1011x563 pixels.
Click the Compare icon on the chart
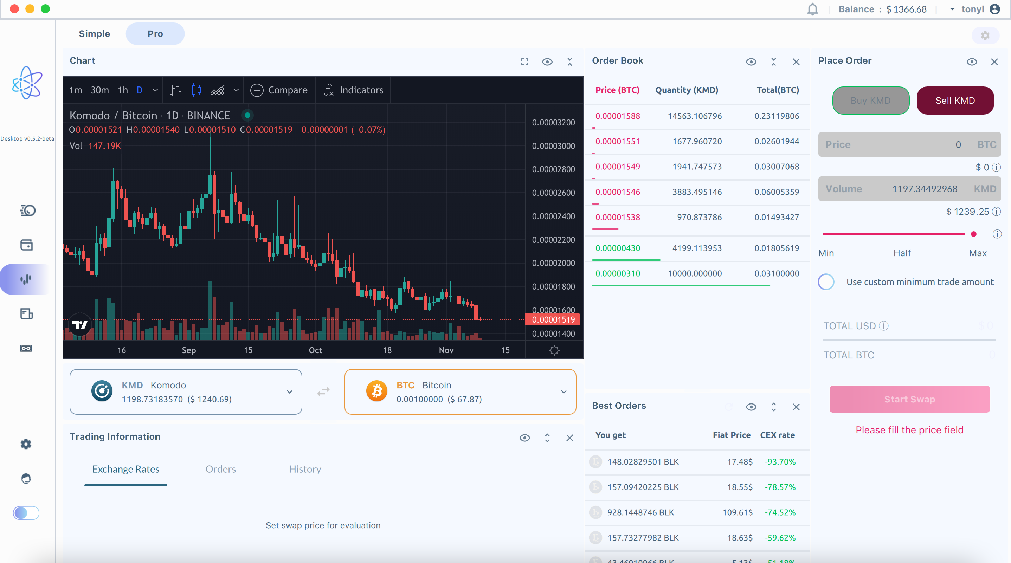pyautogui.click(x=257, y=90)
